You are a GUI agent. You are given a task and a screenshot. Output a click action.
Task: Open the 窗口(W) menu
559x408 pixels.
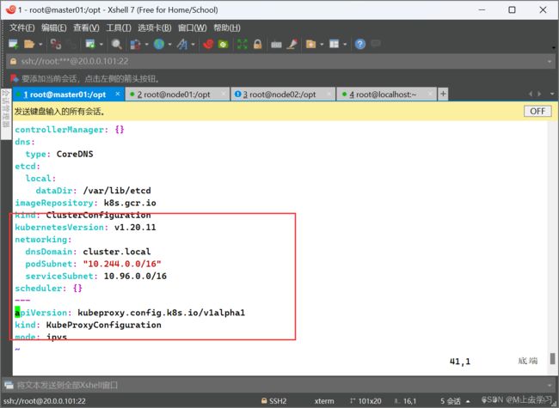[x=192, y=27]
